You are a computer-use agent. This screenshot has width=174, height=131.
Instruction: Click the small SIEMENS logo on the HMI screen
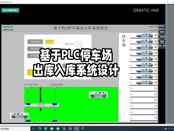pos(8,27)
